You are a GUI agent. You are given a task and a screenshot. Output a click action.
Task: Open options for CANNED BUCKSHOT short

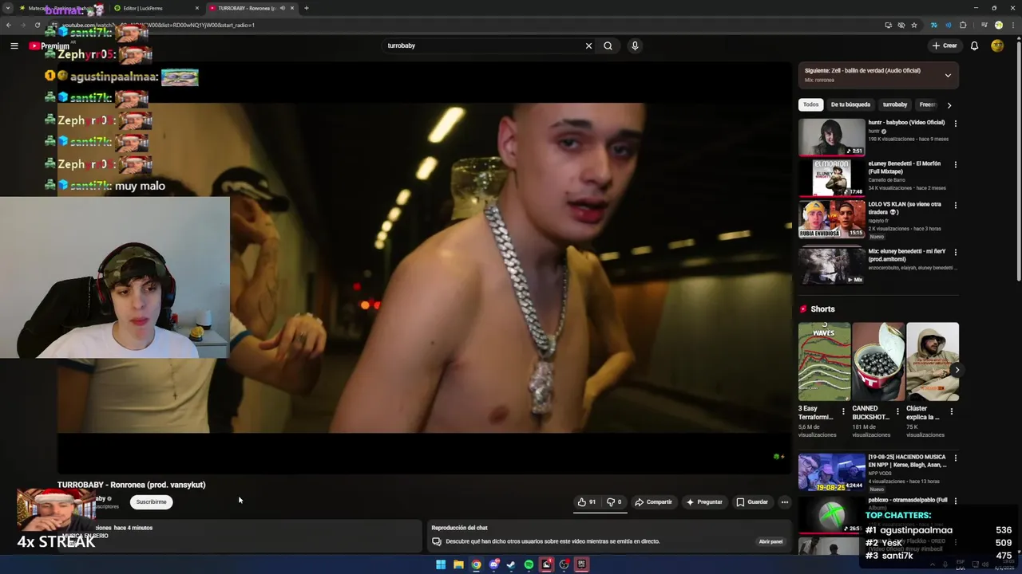pyautogui.click(x=897, y=411)
